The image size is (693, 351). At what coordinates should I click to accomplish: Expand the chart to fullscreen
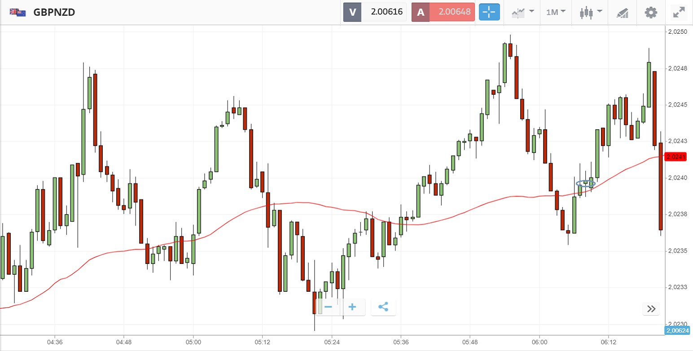pyautogui.click(x=678, y=12)
